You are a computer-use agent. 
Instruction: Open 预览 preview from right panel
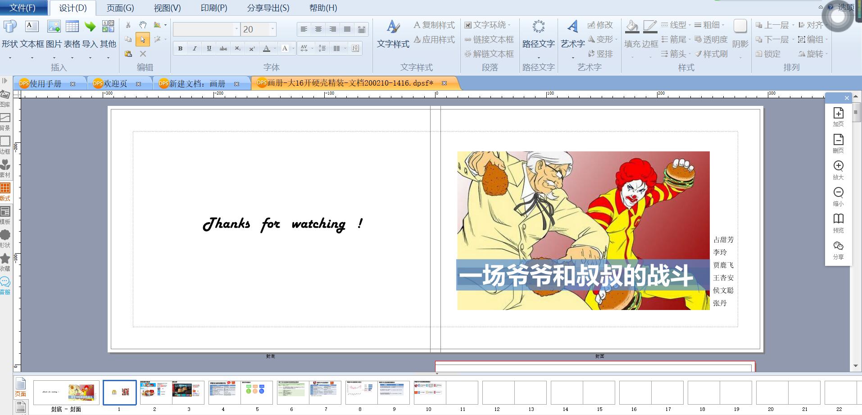pos(838,223)
